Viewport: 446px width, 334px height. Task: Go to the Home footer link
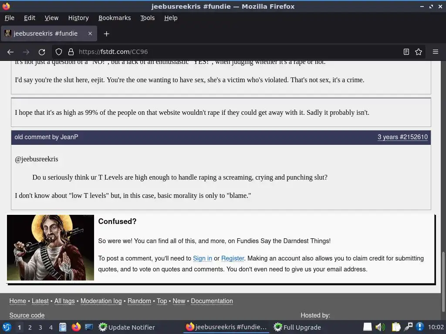point(17,301)
